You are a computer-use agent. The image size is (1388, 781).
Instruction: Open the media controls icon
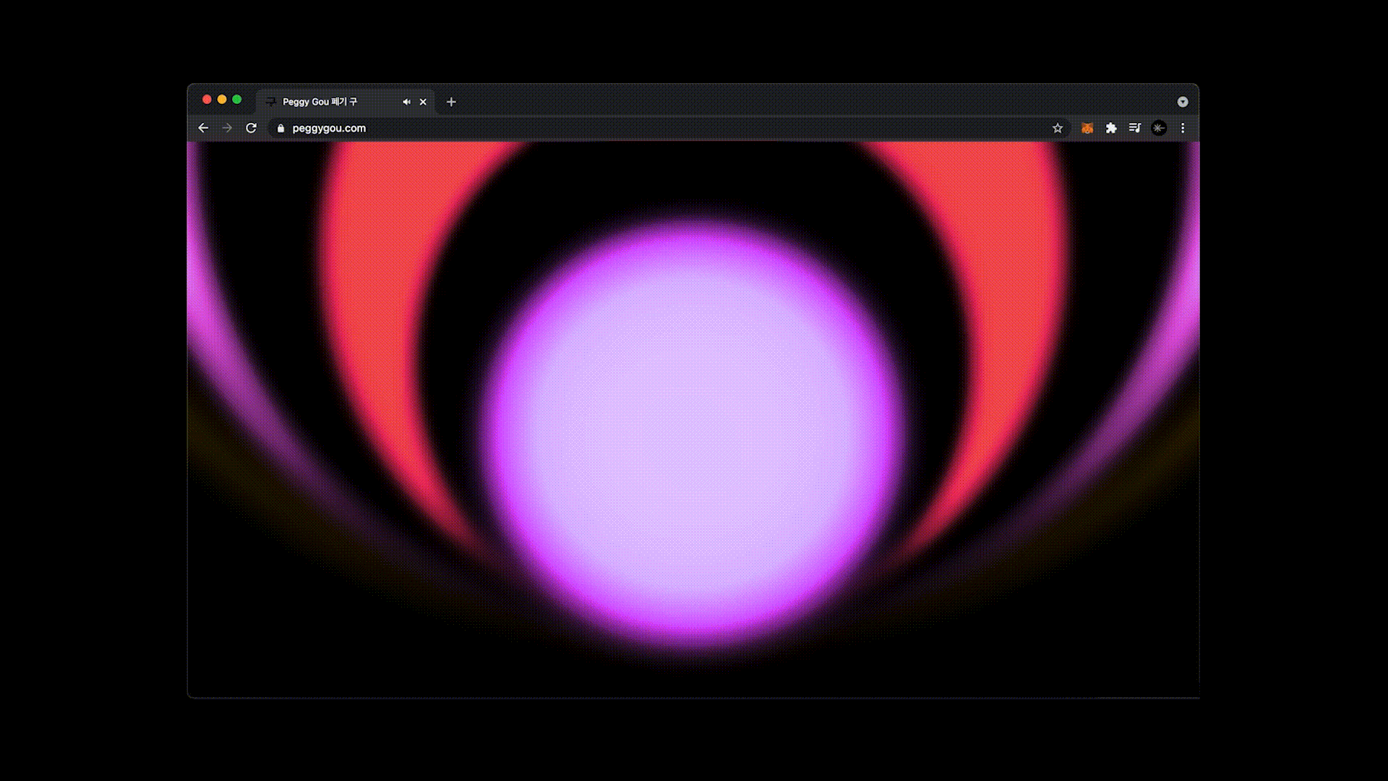[1135, 128]
